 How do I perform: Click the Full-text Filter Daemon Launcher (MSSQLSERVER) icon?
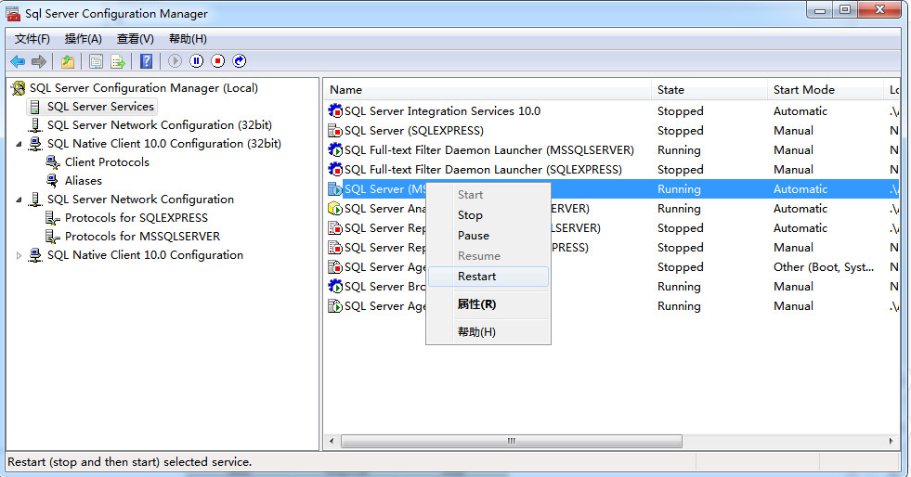tap(335, 149)
